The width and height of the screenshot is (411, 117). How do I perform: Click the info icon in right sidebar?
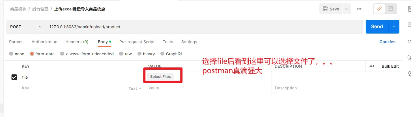[409, 58]
